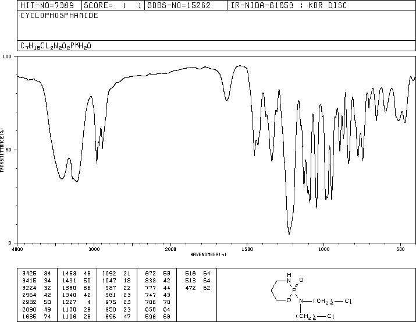The width and height of the screenshot is (416, 322).
Task: Click the 2000 wavenumber axis label
Action: point(170,249)
